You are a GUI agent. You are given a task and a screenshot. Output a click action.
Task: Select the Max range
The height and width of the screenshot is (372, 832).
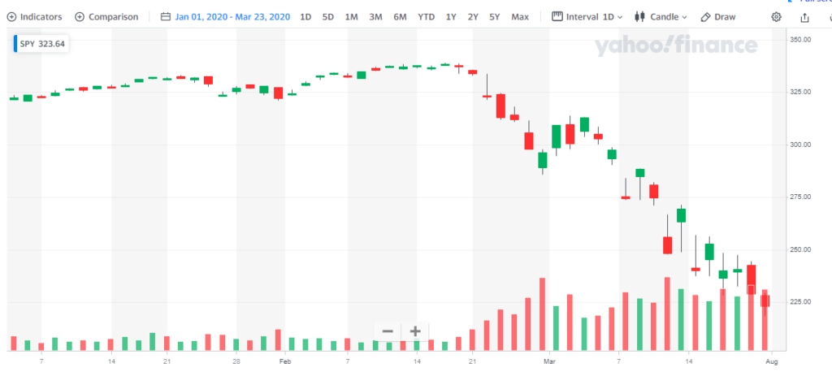coord(520,17)
